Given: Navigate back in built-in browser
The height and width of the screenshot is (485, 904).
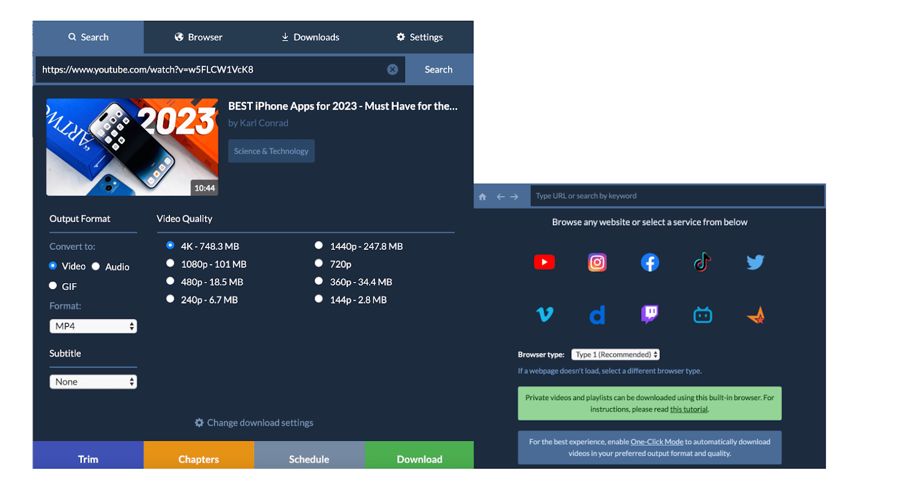Looking at the screenshot, I should [x=501, y=197].
